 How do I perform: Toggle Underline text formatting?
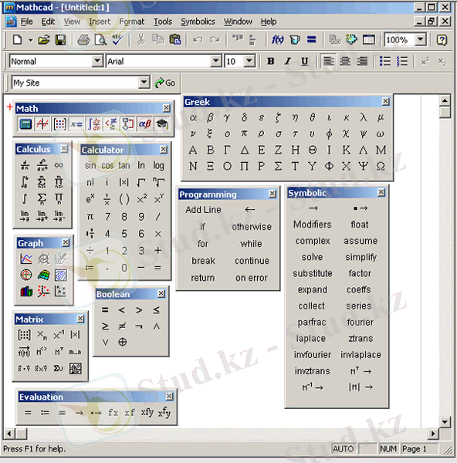pyautogui.click(x=304, y=62)
